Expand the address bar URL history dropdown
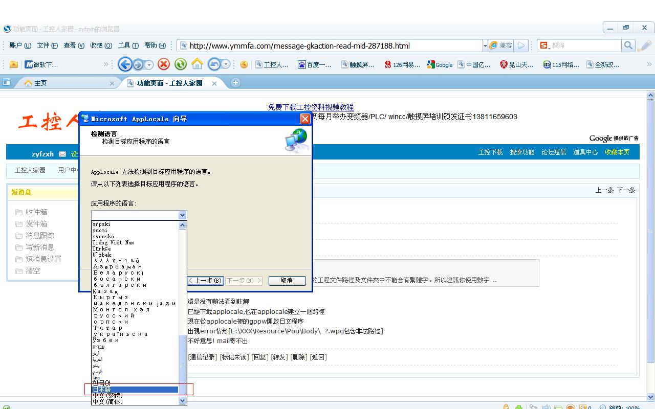This screenshot has width=655, height=409. (485, 46)
